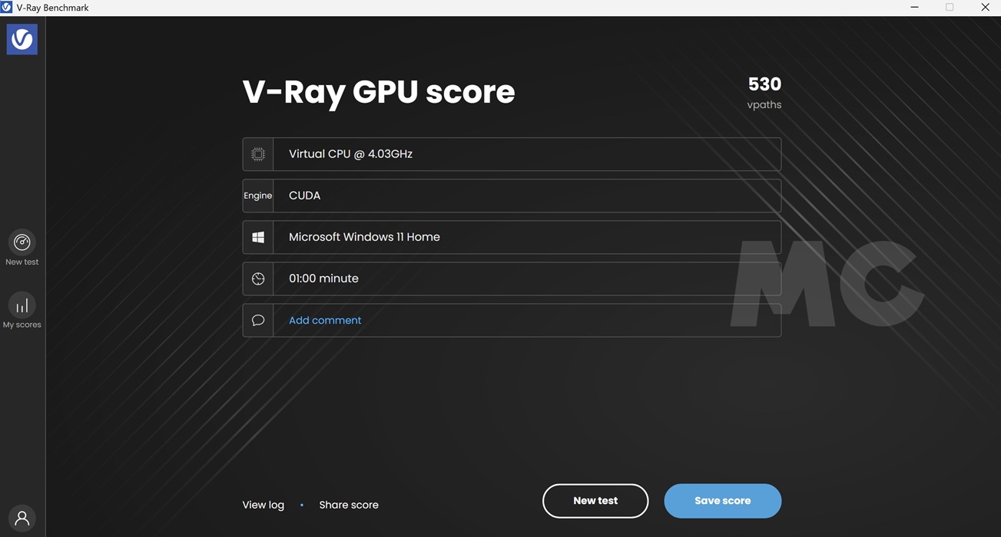Click the V-Ray logo in the sidebar
The height and width of the screenshot is (537, 1001).
(22, 39)
